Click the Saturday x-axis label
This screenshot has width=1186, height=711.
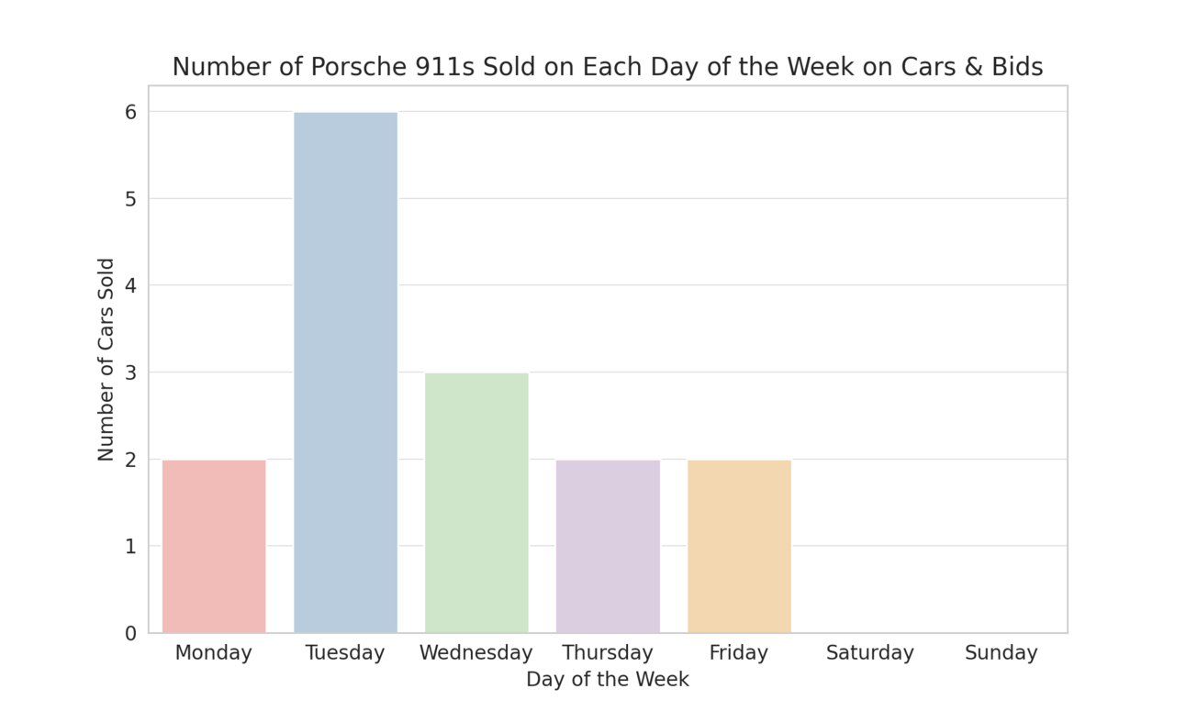(x=870, y=653)
